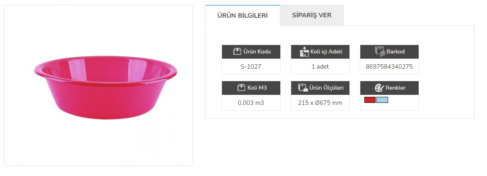This screenshot has height=176, width=487.
Task: Click the barcode package icon beside Barkod
Action: [380, 51]
